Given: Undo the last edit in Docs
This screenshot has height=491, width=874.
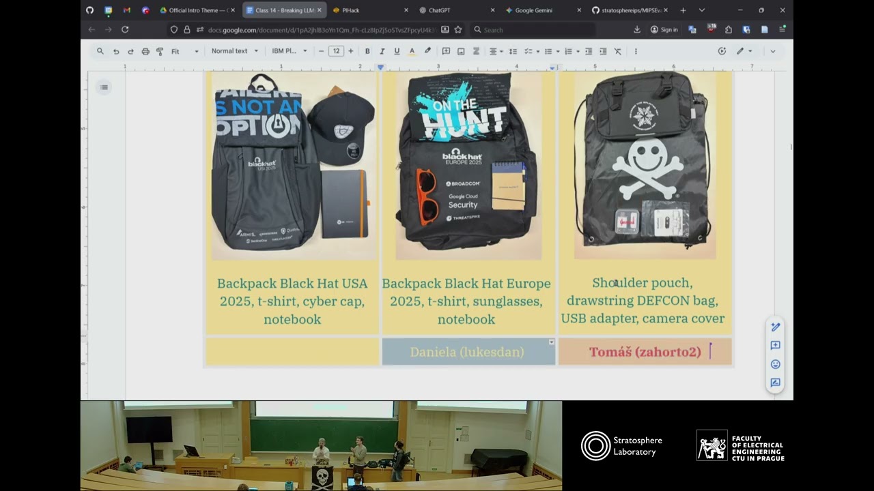Looking at the screenshot, I should pyautogui.click(x=116, y=51).
